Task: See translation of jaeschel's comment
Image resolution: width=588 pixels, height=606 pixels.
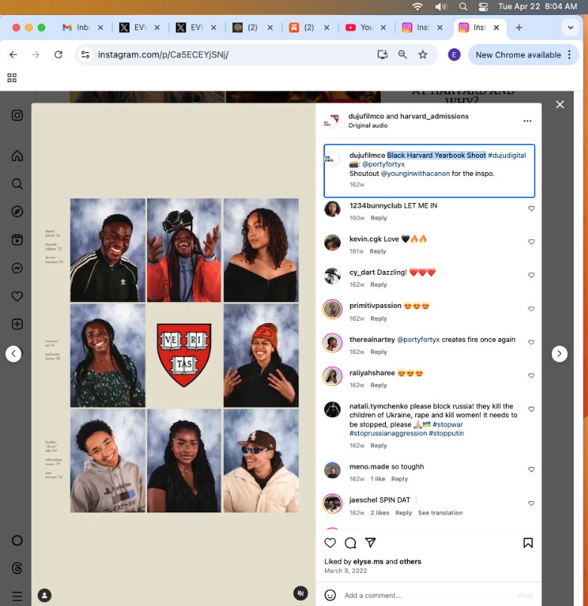Action: 440,513
